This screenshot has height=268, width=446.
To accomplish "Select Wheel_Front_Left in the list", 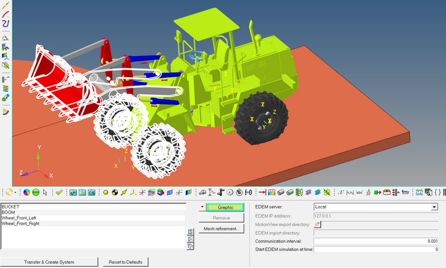I will [20, 218].
